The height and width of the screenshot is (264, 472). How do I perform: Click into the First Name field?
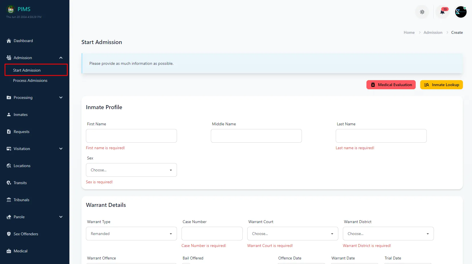(131, 136)
